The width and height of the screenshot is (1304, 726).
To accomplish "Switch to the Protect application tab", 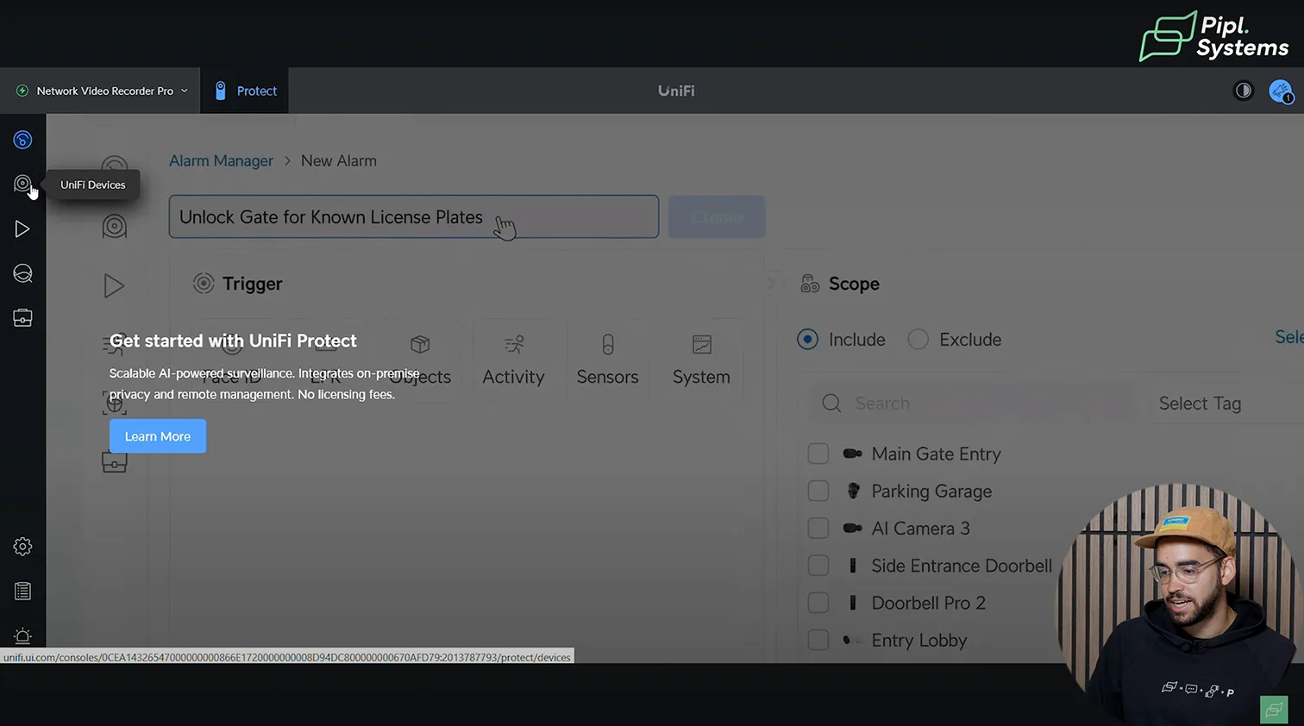I will (x=246, y=91).
